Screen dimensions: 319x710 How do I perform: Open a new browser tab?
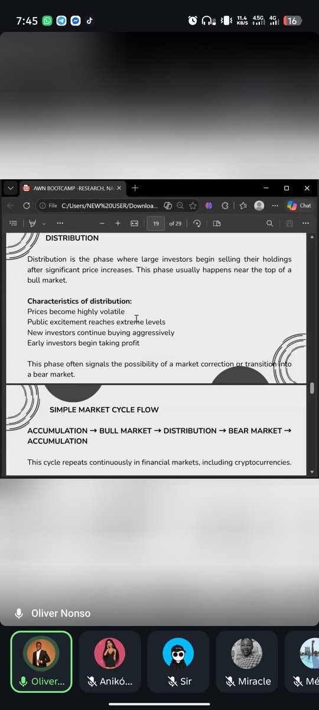pos(135,188)
